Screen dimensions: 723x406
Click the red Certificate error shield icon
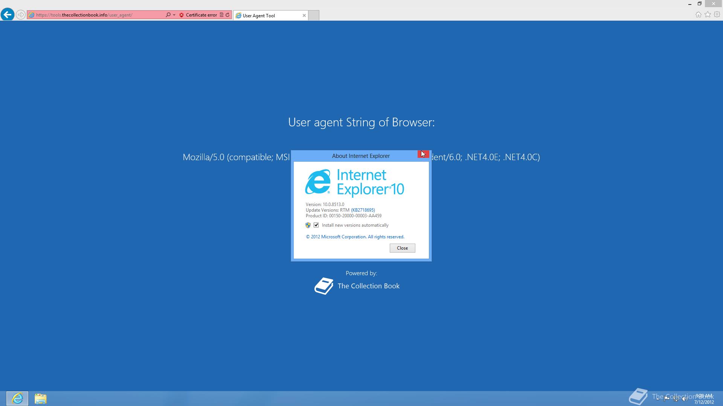tap(182, 15)
